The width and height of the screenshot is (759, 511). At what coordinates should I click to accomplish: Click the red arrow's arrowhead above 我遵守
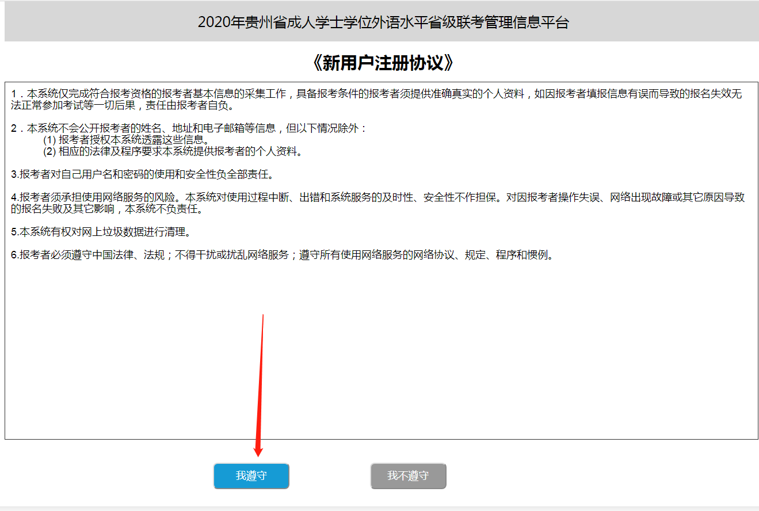pos(258,451)
